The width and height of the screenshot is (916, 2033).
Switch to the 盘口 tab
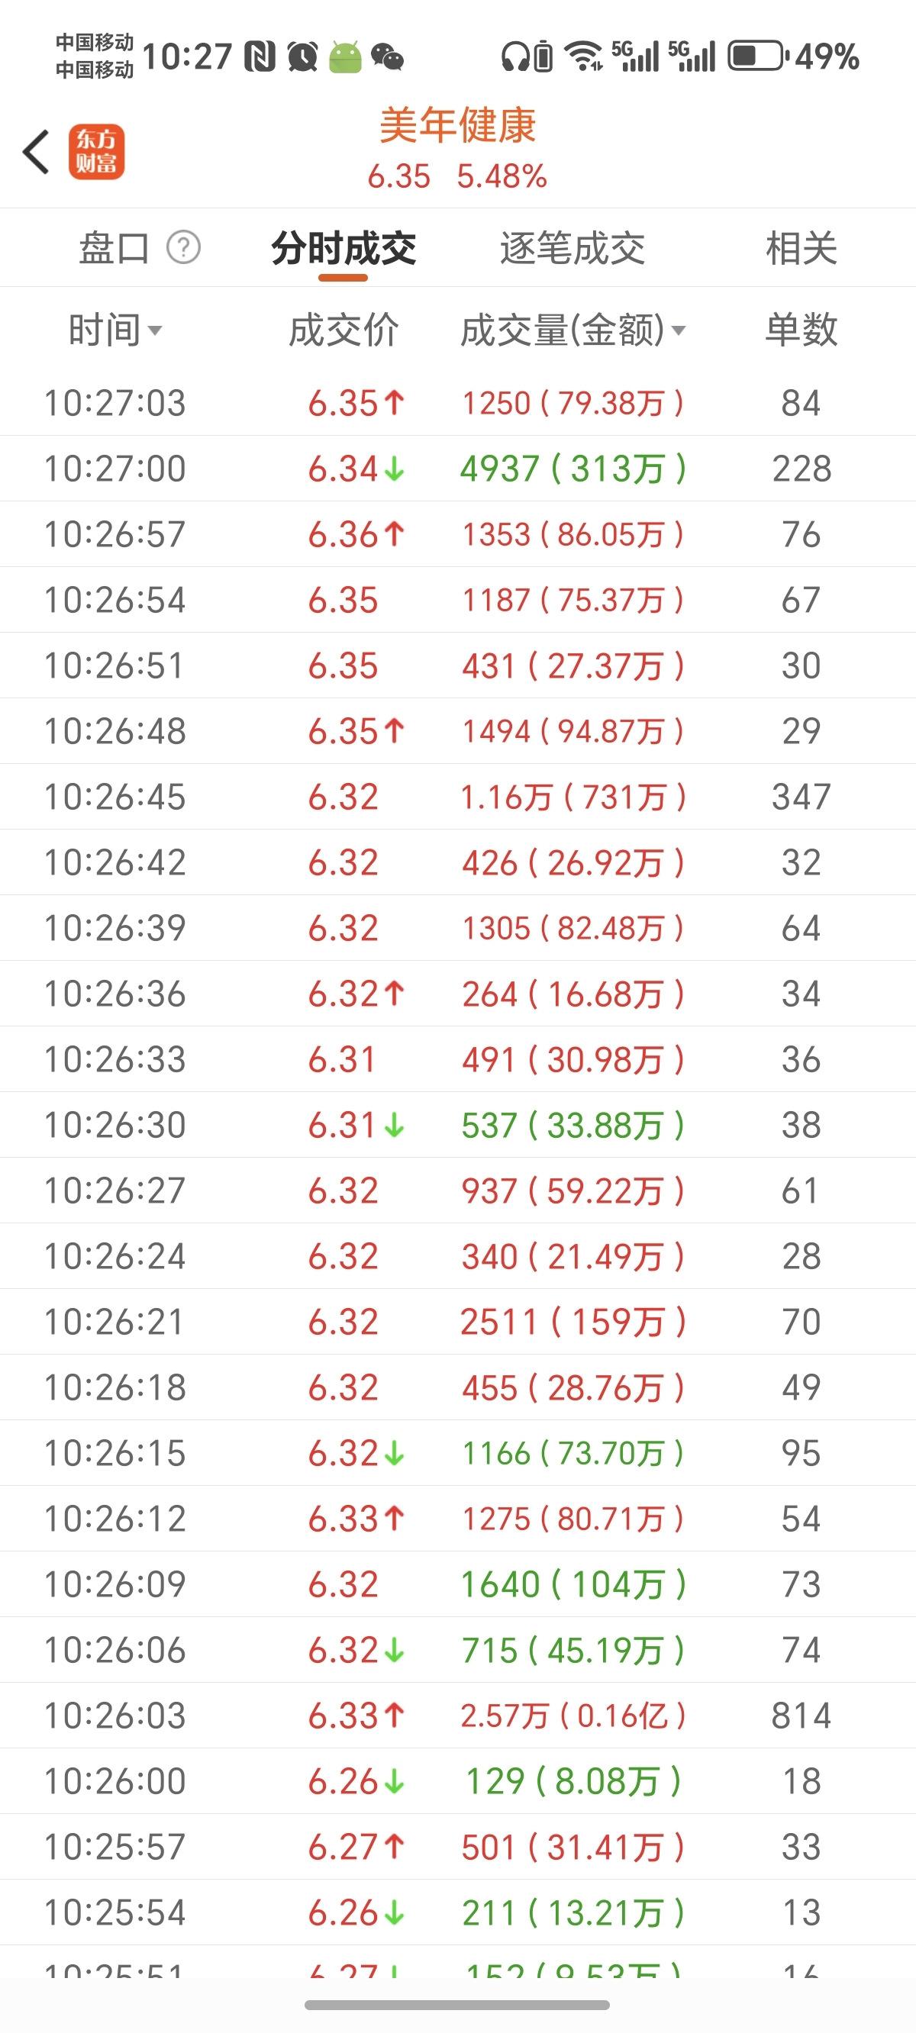pos(114,248)
